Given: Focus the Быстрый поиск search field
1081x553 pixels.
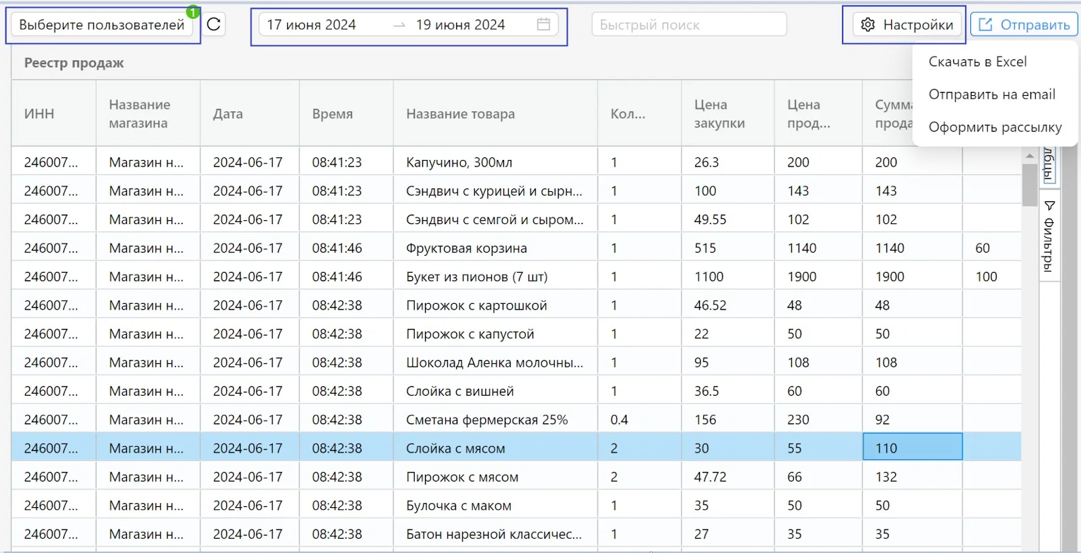Looking at the screenshot, I should [x=689, y=25].
